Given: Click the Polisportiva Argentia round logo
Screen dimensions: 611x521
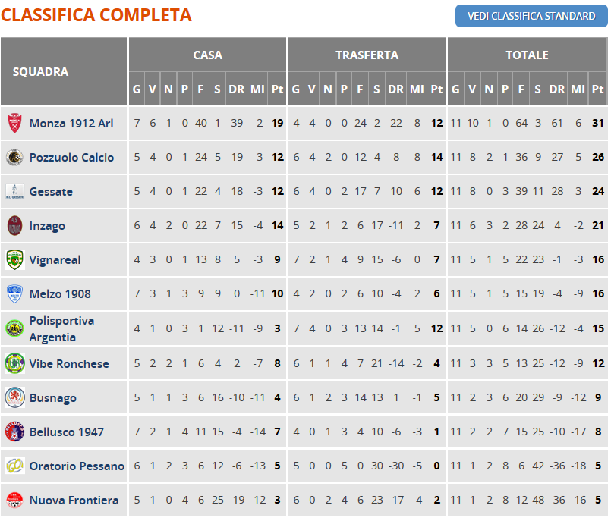Looking at the screenshot, I should point(15,328).
